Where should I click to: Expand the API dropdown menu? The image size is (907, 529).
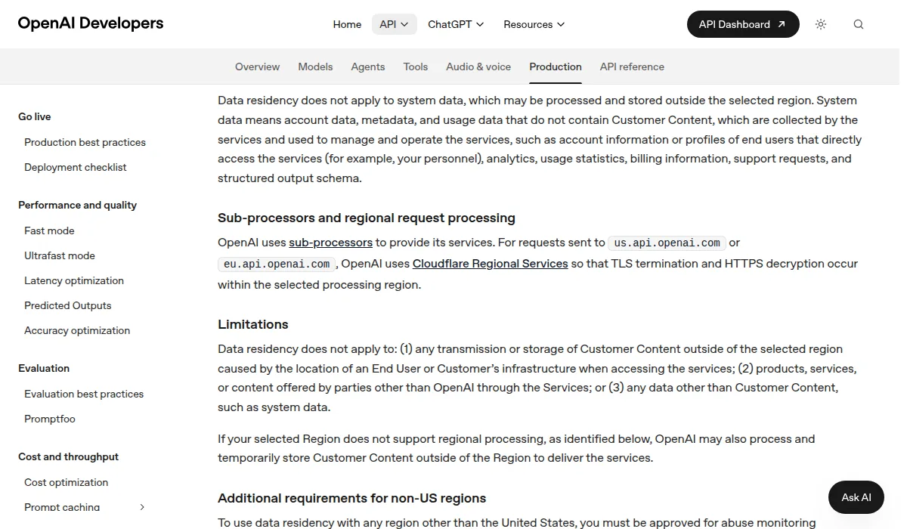pos(394,24)
